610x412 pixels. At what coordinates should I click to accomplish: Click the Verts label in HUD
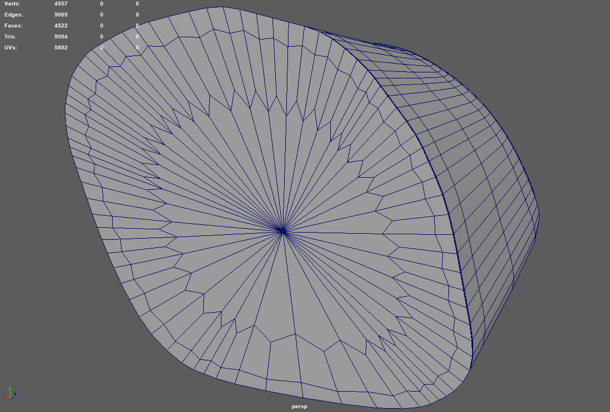[12, 4]
